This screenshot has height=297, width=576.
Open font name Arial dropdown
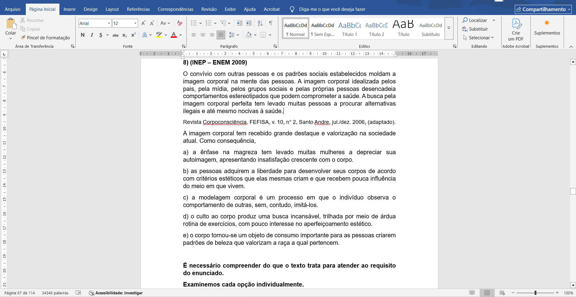(109, 23)
